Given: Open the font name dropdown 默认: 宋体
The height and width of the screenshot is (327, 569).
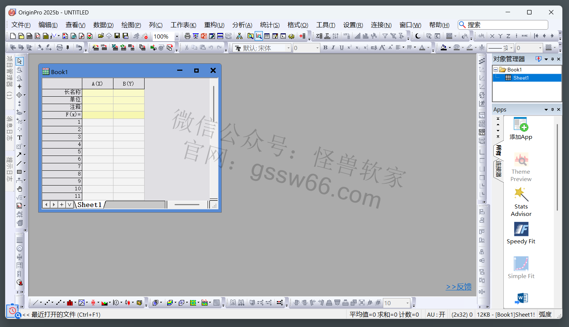Looking at the screenshot, I should click(x=288, y=48).
